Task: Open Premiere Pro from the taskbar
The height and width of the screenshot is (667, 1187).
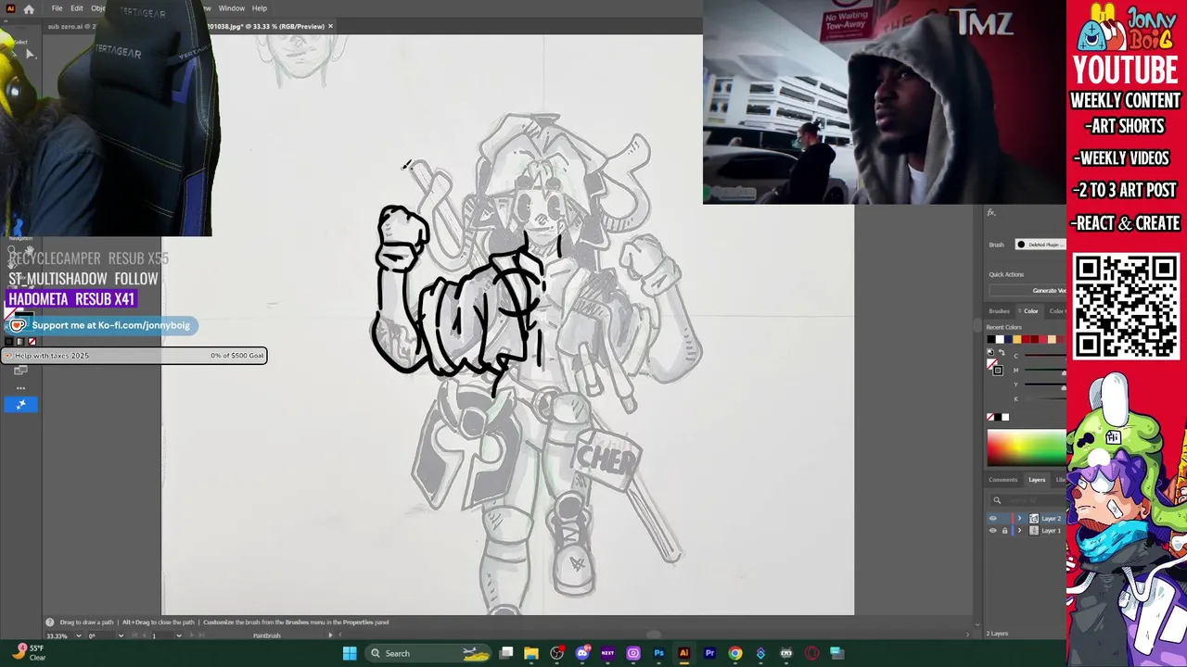Action: [x=709, y=653]
